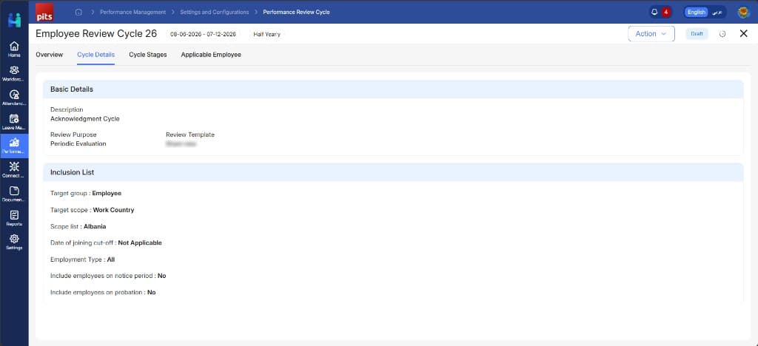Open the Settings gear in sidebar
Screen dimensions: 758x346
14,242
